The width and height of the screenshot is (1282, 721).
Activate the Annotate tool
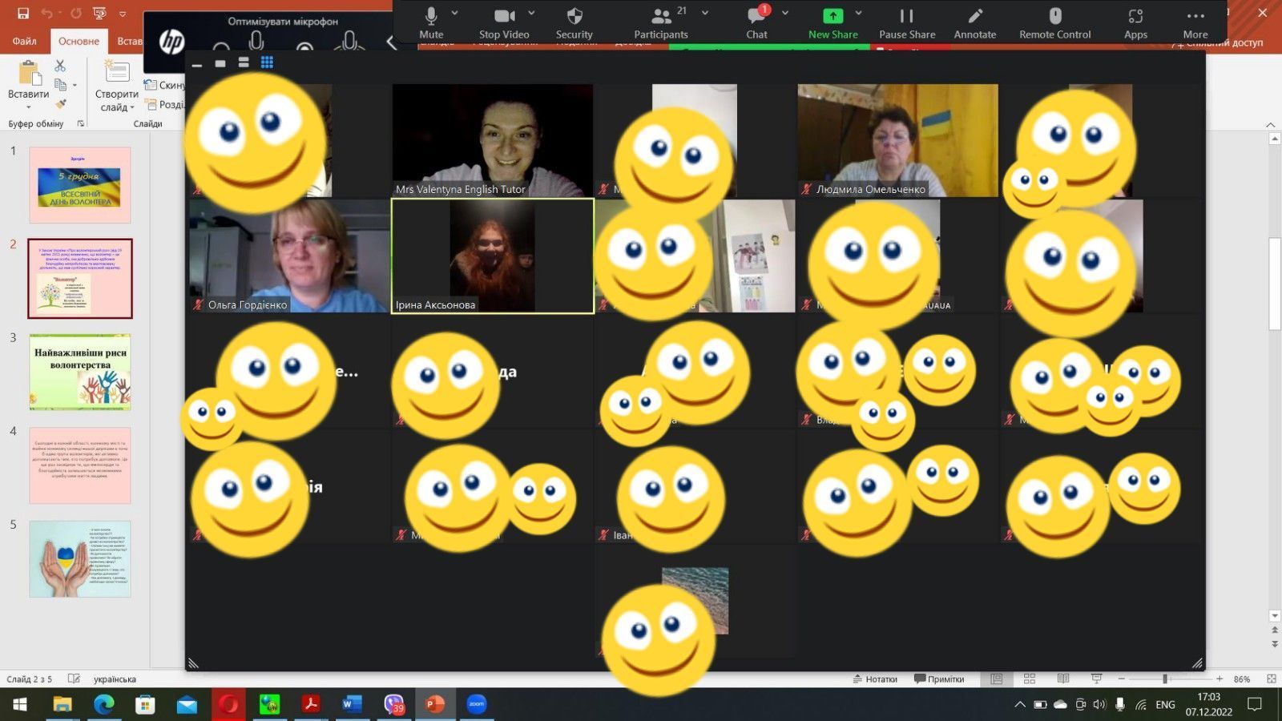(975, 22)
